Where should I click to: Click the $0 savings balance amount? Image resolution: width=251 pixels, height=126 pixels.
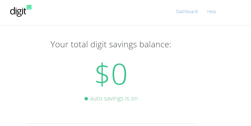[111, 75]
